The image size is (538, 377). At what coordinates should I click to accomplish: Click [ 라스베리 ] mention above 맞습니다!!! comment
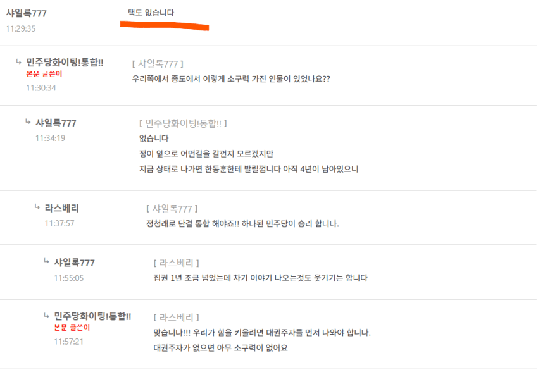pos(177,318)
